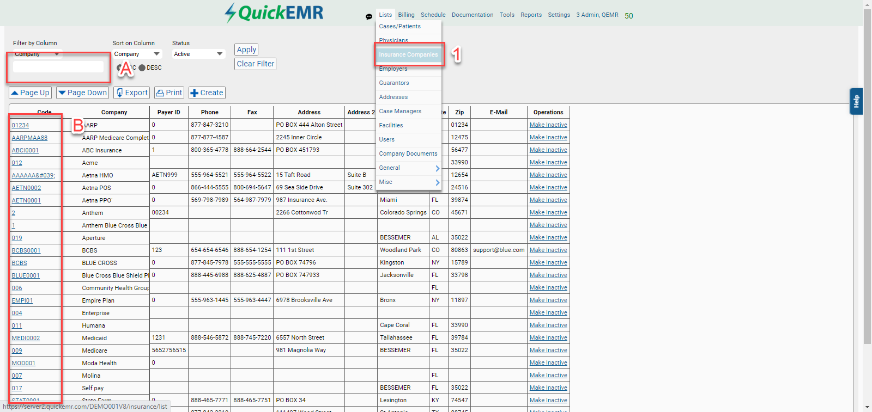Image resolution: width=872 pixels, height=412 pixels.
Task: Make Inactive for Aetna HMO row
Action: [548, 175]
